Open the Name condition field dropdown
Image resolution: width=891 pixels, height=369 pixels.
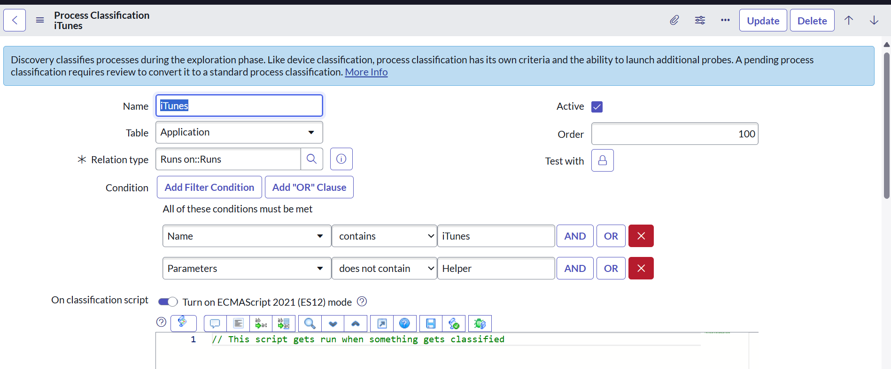click(x=247, y=236)
